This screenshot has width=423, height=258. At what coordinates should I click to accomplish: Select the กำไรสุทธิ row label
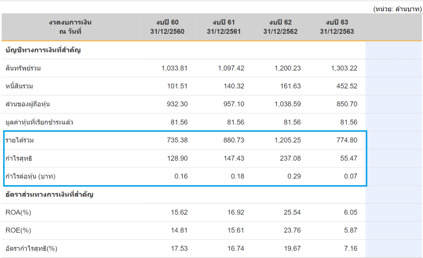coord(19,158)
